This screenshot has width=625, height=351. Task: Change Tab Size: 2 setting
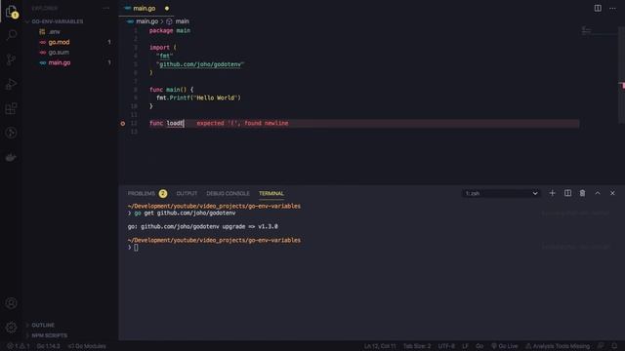pyautogui.click(x=417, y=346)
